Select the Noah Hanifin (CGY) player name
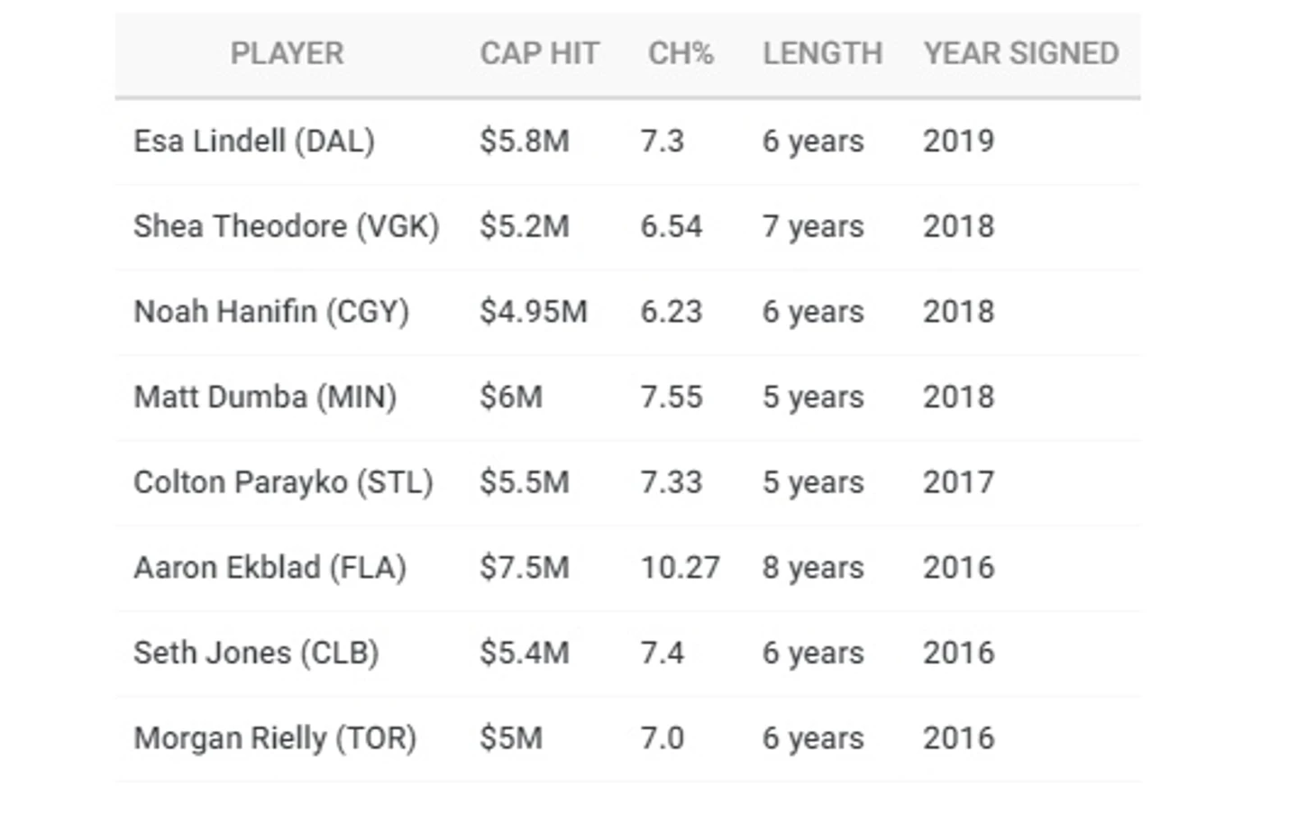This screenshot has width=1316, height=814. (271, 312)
